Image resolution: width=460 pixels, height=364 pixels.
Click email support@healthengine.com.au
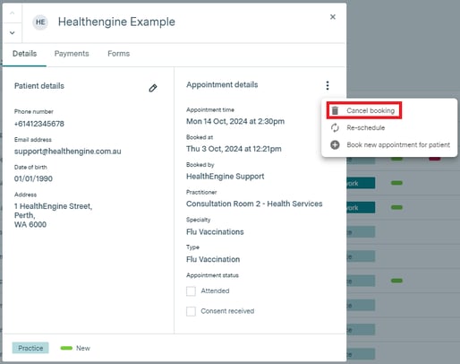68,152
